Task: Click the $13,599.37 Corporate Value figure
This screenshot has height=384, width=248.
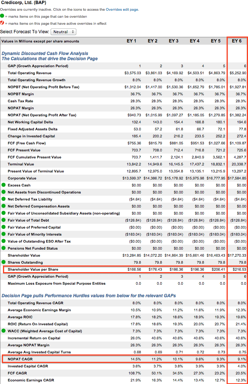Action: pos(132,178)
